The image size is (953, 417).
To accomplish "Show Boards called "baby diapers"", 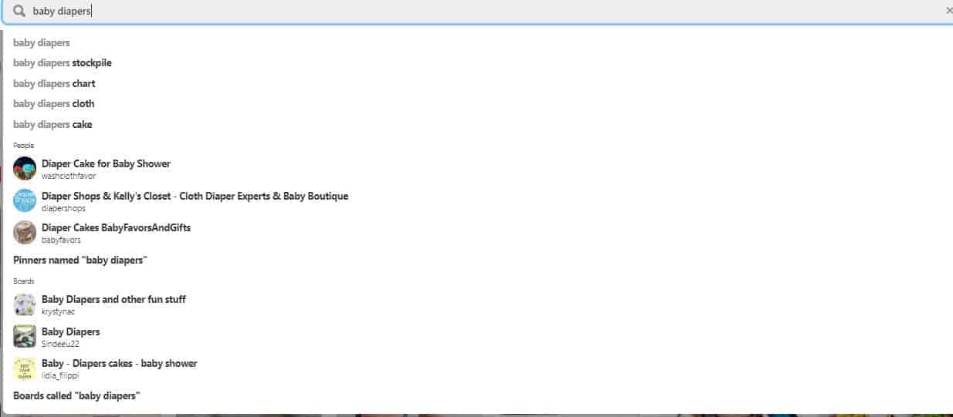I will (x=76, y=395).
